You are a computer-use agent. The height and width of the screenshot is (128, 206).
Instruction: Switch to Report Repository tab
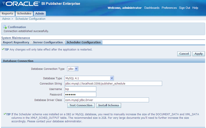[16, 42]
